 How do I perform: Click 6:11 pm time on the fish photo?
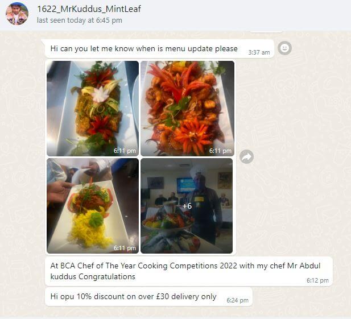[125, 151]
